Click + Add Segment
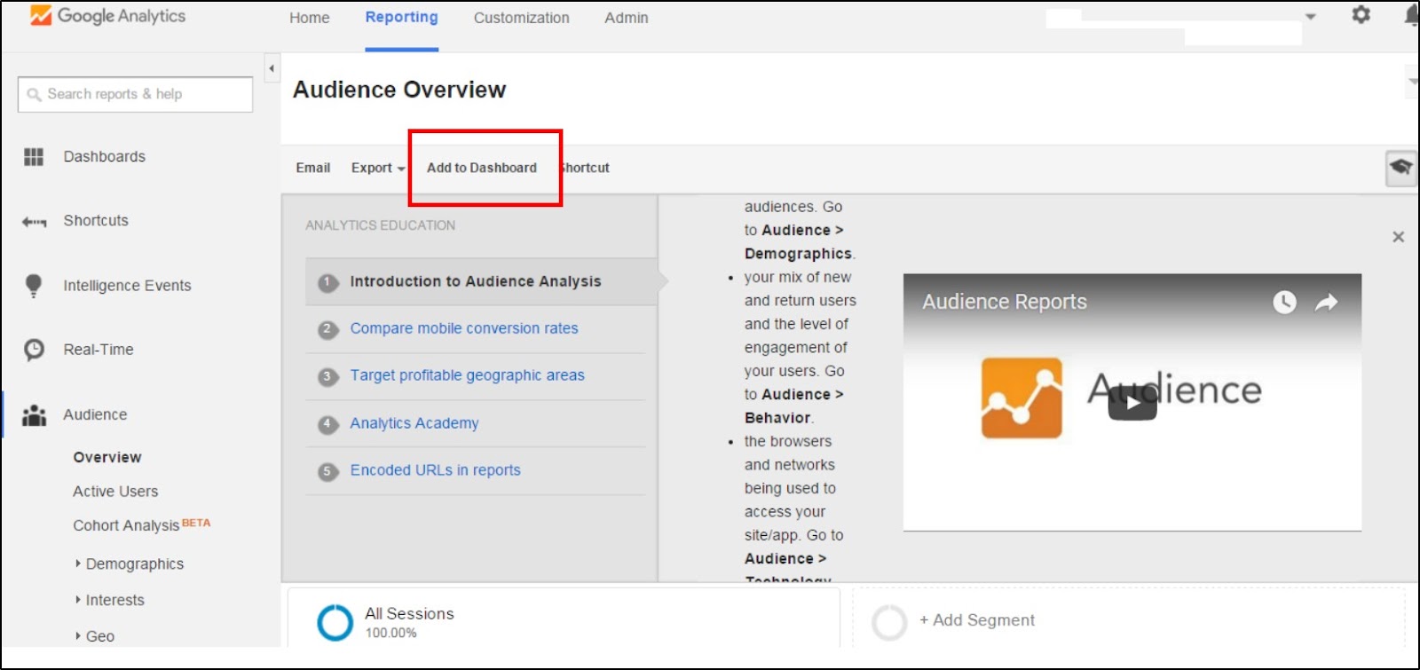The height and width of the screenshot is (670, 1420). pyautogui.click(x=977, y=620)
